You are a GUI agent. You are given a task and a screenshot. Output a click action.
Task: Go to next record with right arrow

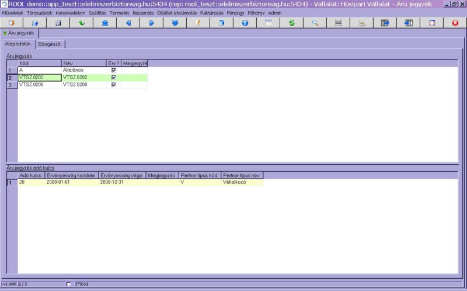click(x=152, y=23)
